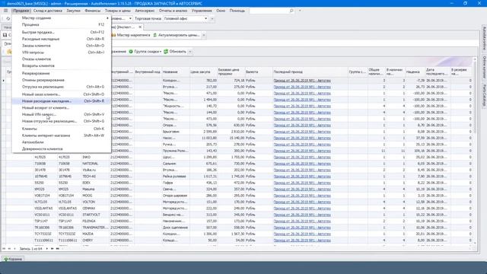
Task: Click the Актуализировать цены icon
Action: [x=155, y=35]
